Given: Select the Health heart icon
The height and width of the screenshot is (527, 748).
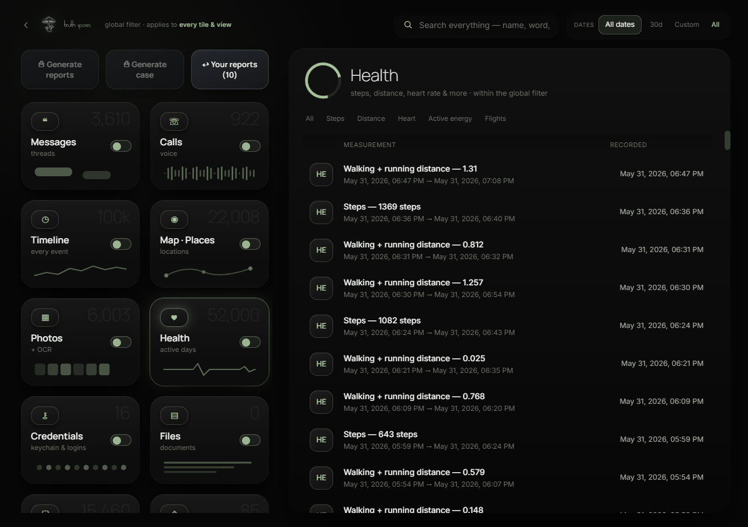Looking at the screenshot, I should (x=174, y=317).
